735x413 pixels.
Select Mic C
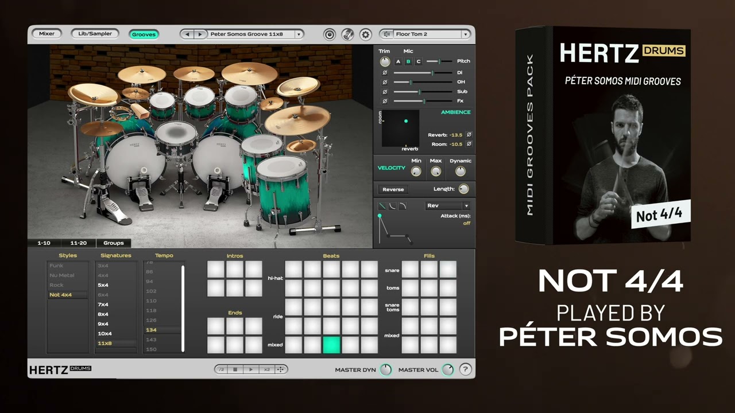418,61
